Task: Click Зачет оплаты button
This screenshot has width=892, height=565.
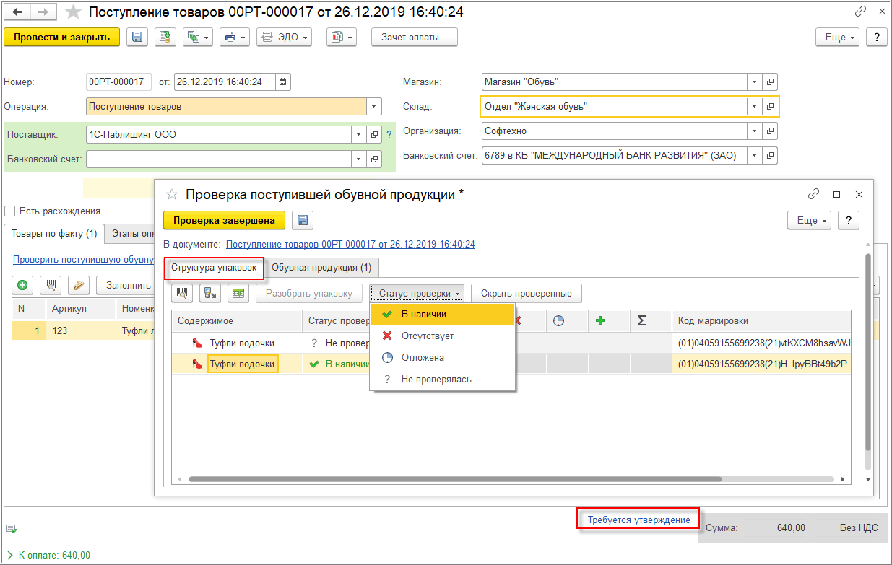Action: pyautogui.click(x=415, y=37)
